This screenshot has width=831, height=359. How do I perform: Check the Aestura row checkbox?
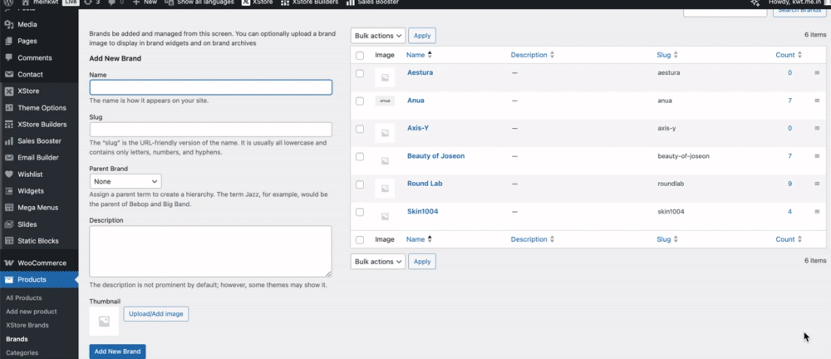pos(360,73)
